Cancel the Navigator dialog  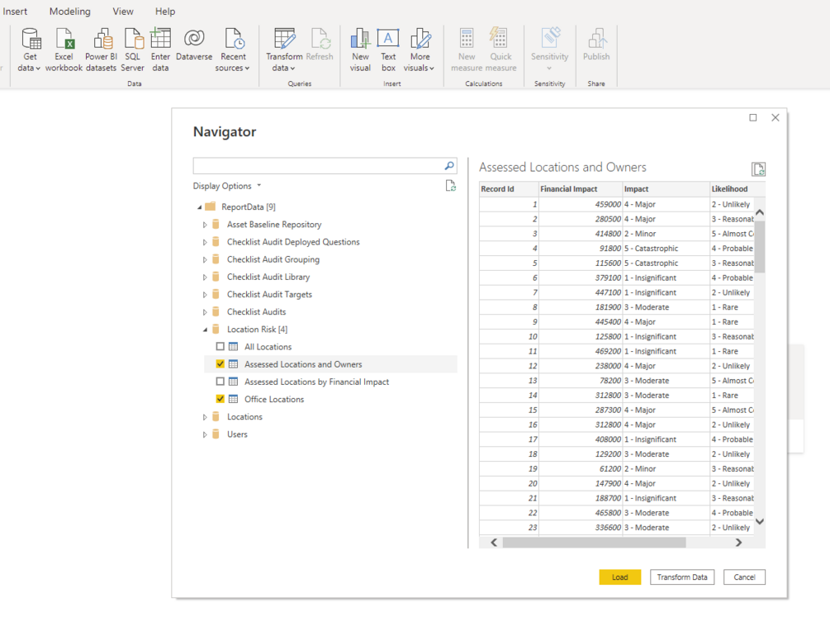744,577
